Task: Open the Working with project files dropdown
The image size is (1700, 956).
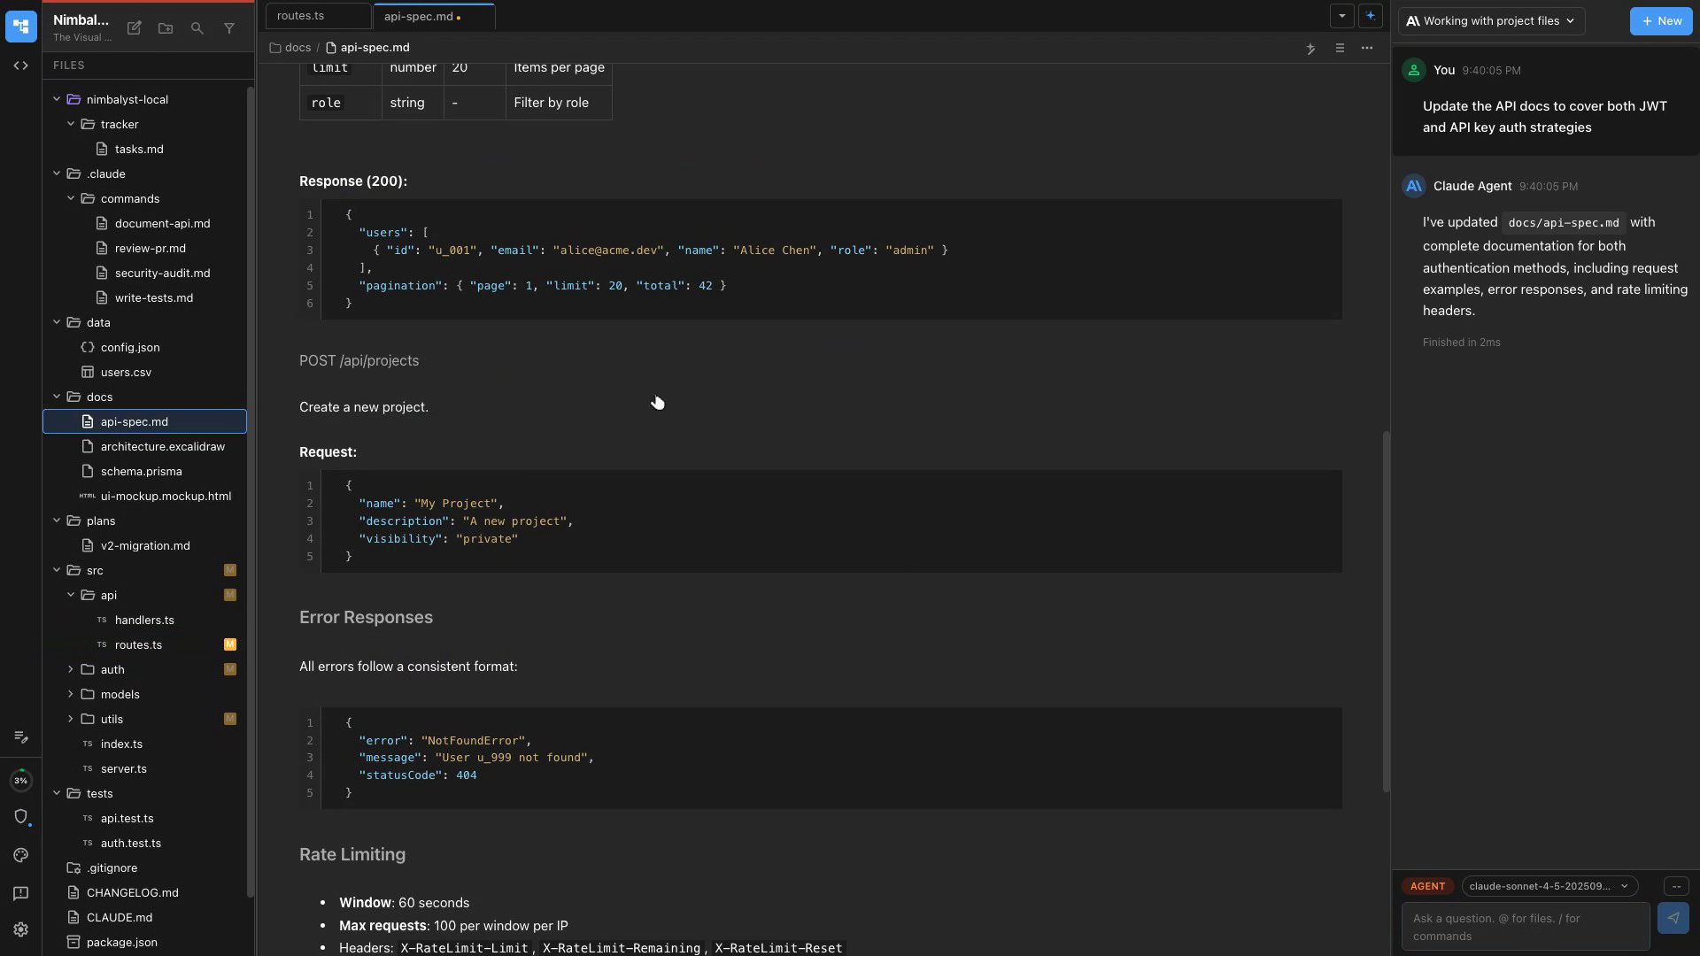Action: pos(1490,20)
